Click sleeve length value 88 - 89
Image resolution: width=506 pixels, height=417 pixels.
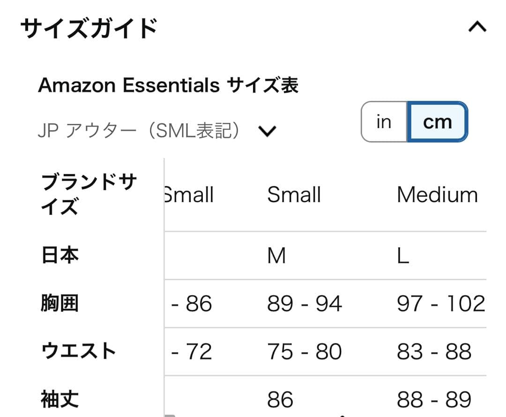(434, 400)
